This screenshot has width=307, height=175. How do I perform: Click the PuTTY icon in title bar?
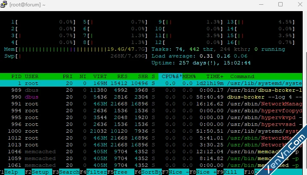pyautogui.click(x=4, y=4)
